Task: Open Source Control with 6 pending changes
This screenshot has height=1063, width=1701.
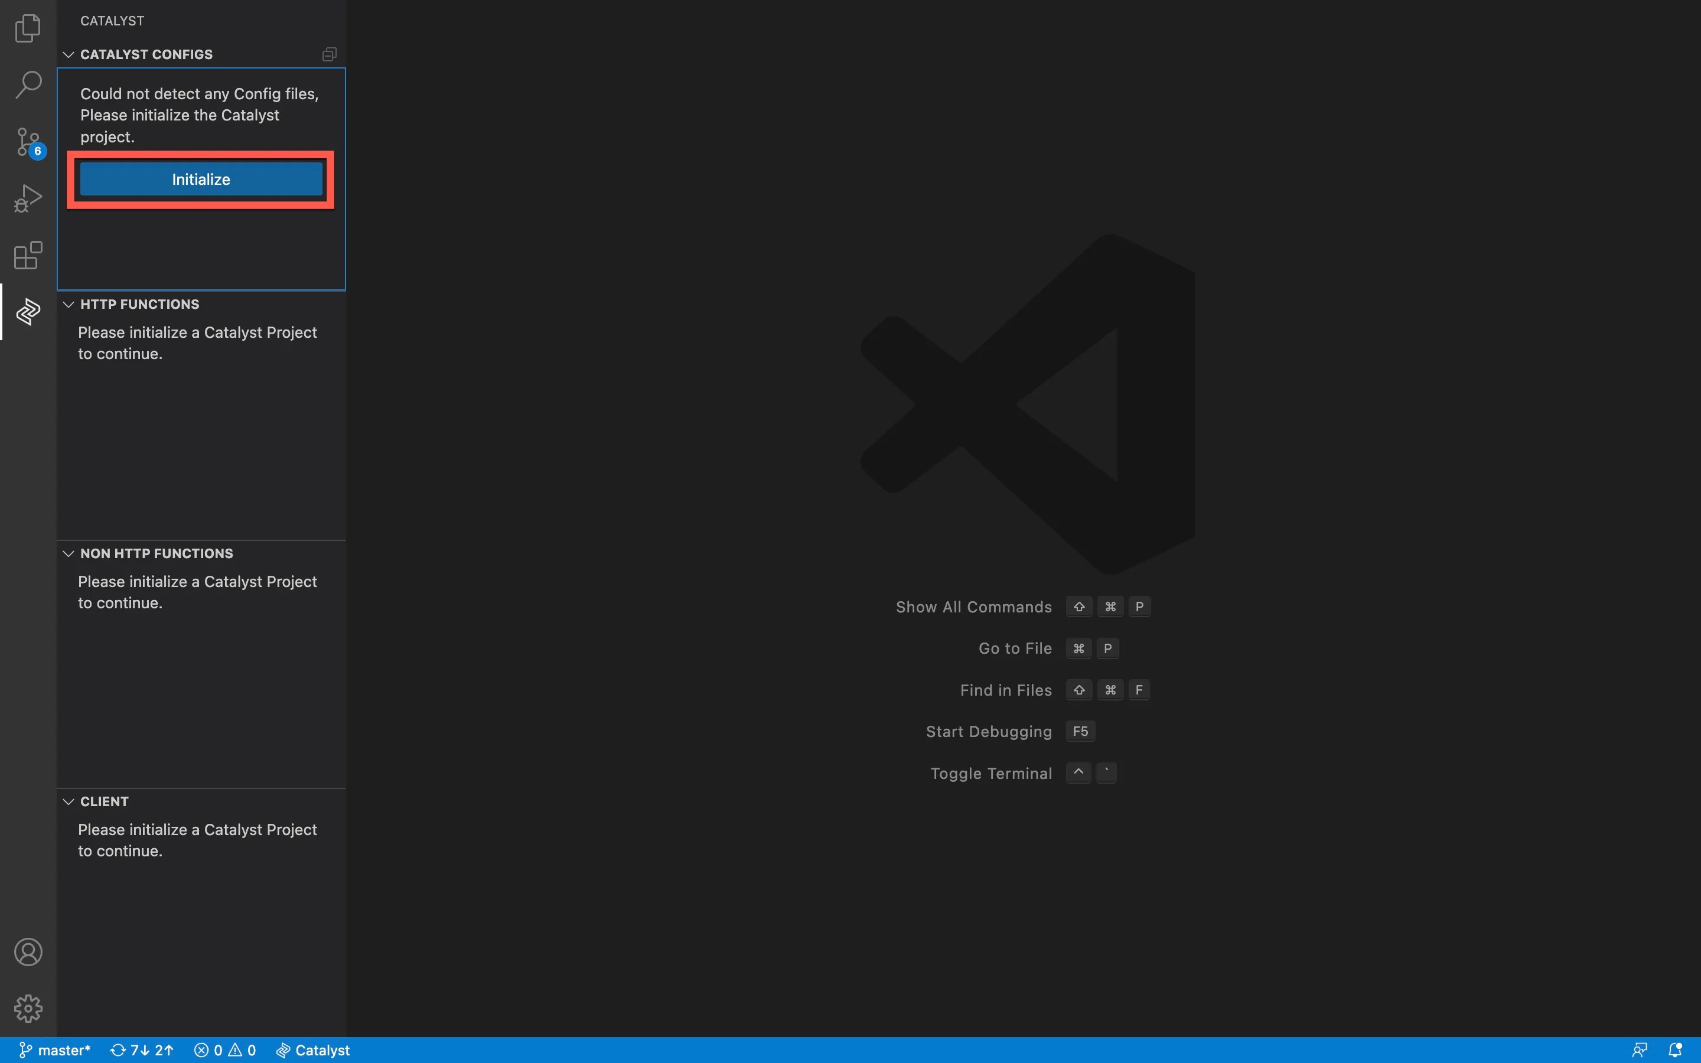Action: click(x=28, y=142)
